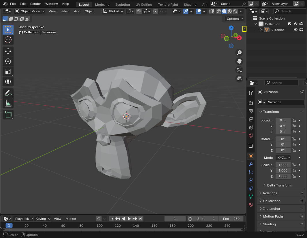The height and width of the screenshot is (238, 307).
Task: Select the Cursor tool in toolbar
Action: (x=8, y=40)
